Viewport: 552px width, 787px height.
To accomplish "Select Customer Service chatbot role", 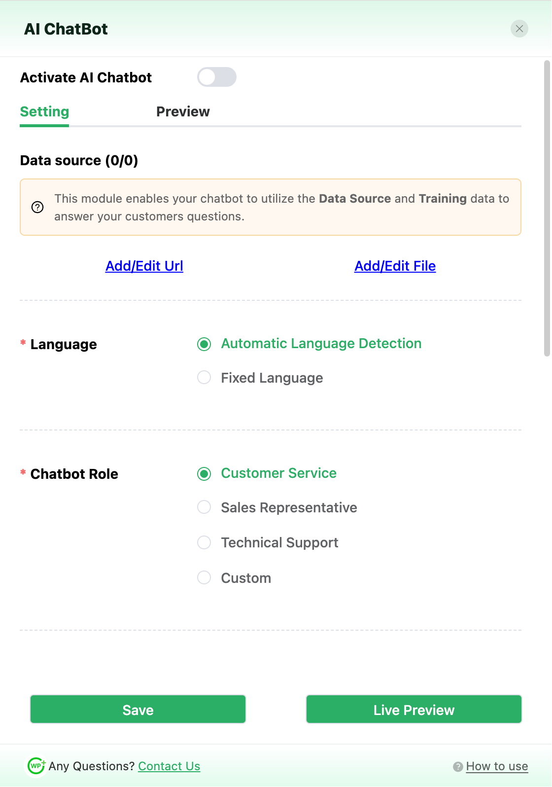I will tap(204, 473).
